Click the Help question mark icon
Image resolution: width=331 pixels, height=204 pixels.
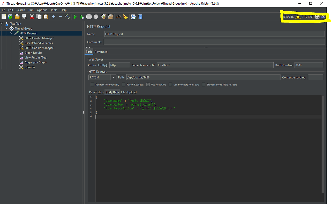tap(140, 17)
